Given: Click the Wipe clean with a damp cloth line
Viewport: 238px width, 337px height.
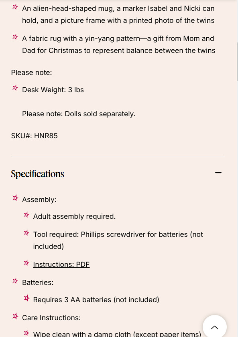Looking at the screenshot, I should point(117,334).
